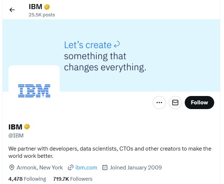Click the IBM header title
The height and width of the screenshot is (184, 224).
coord(35,7)
